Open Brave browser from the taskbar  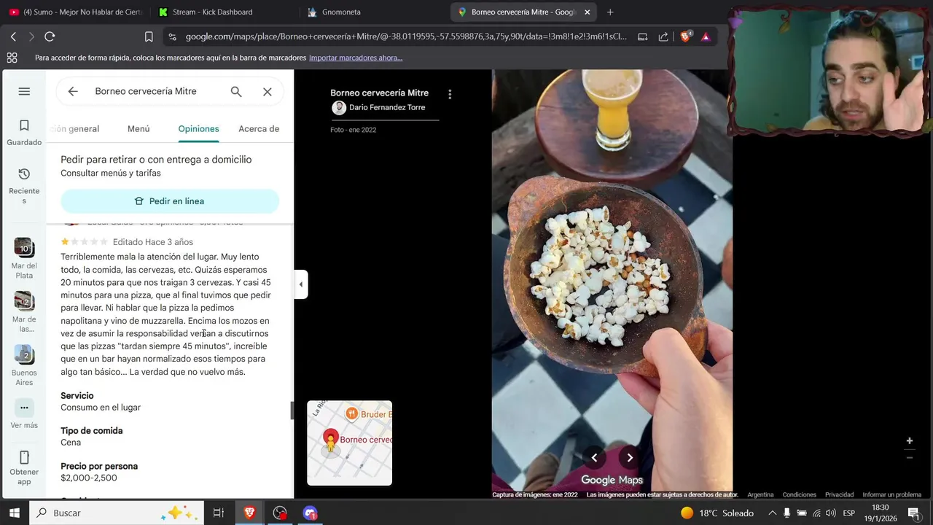pos(249,513)
